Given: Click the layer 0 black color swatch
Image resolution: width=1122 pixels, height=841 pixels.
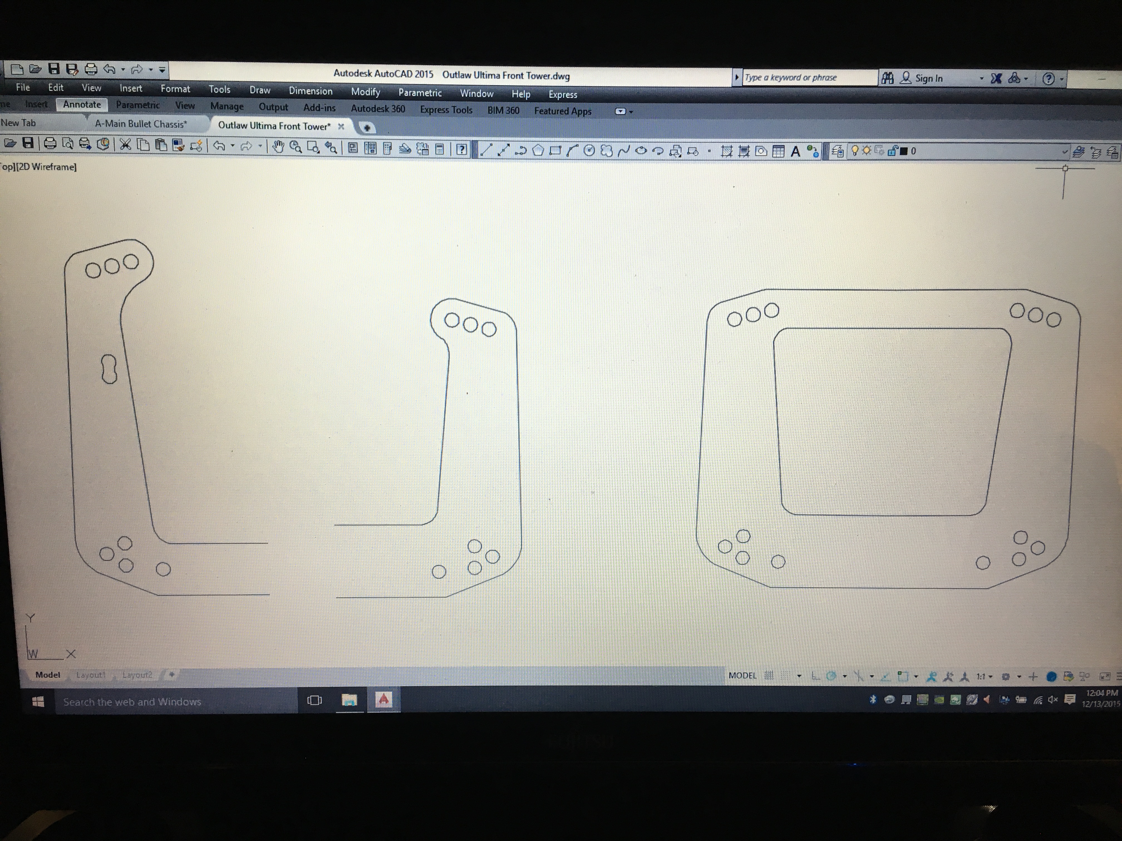Looking at the screenshot, I should (x=903, y=151).
